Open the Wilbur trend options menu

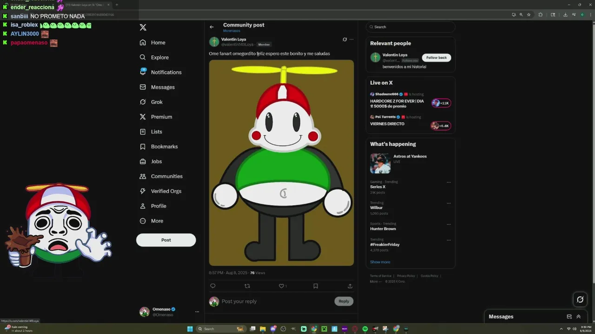click(449, 203)
